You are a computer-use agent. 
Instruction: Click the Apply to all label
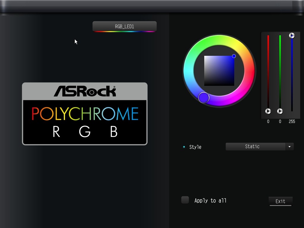pos(210,201)
